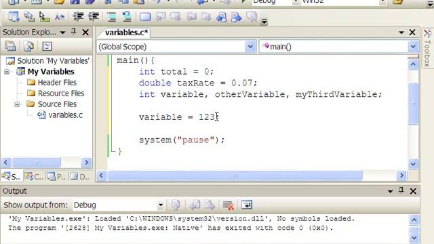Click the editor vertical scroll up arrow
The height and width of the screenshot is (244, 434).
click(x=413, y=64)
